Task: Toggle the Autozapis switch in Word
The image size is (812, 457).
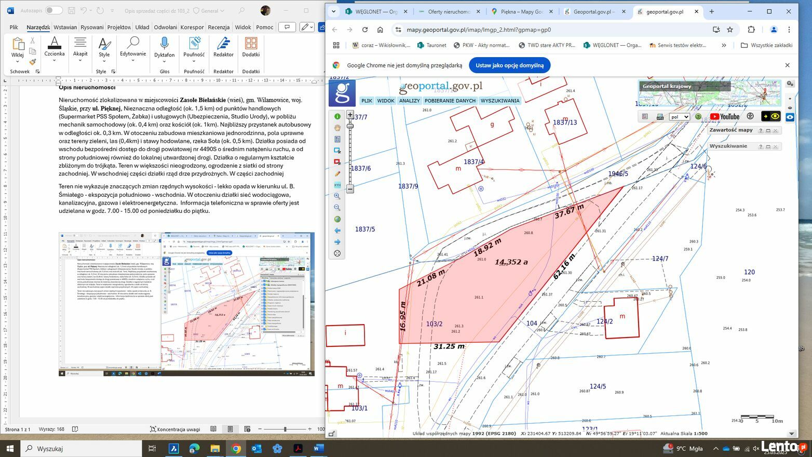Action: point(53,10)
